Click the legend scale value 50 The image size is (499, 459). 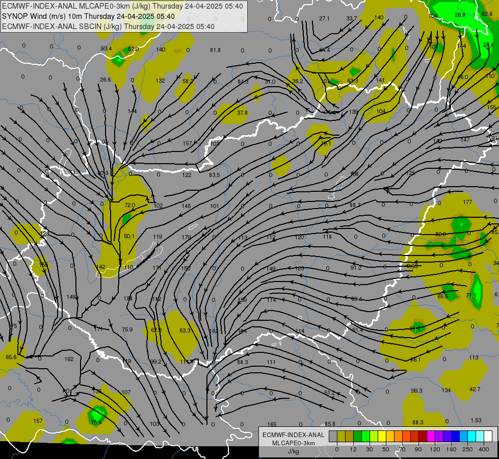pyautogui.click(x=386, y=449)
